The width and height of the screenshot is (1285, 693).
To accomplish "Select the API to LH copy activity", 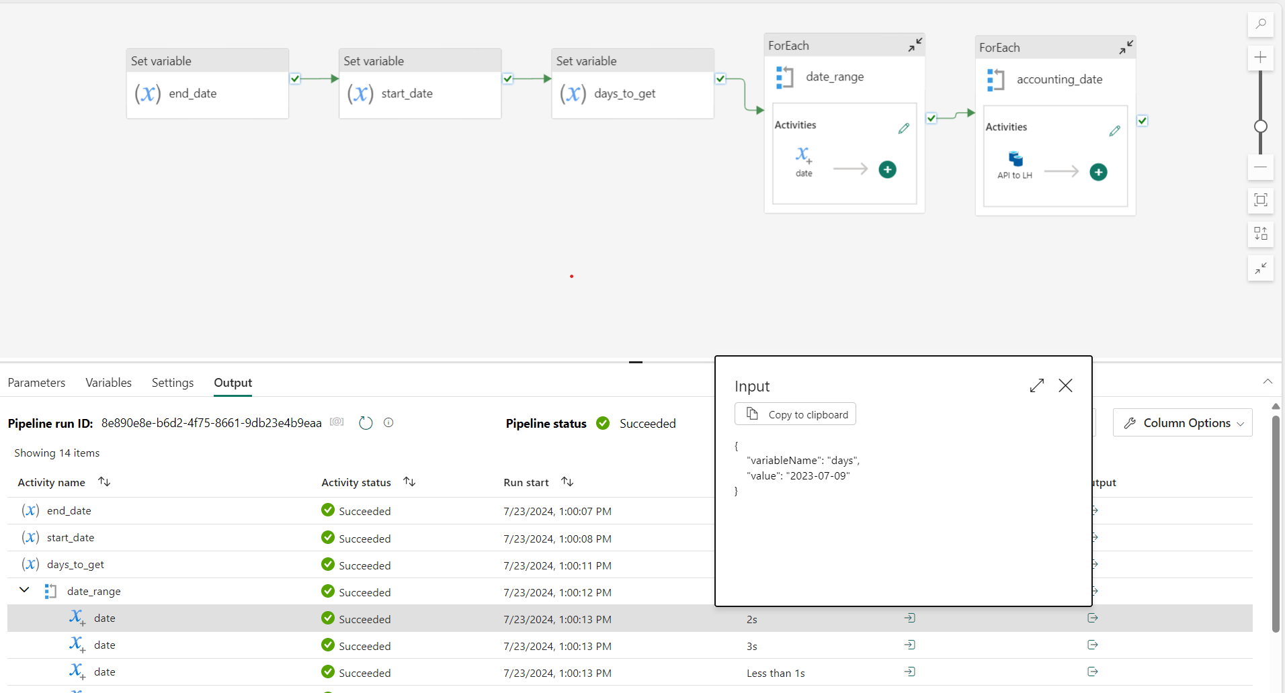I will point(1015,165).
